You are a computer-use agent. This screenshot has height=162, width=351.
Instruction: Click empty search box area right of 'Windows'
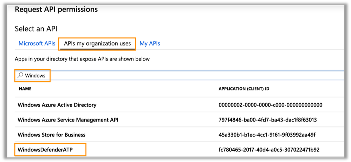(x=193, y=75)
